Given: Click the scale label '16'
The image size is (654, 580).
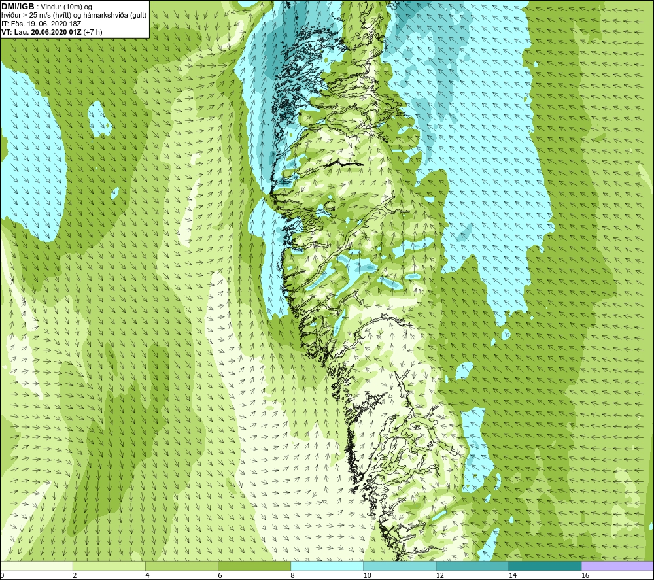Looking at the screenshot, I should tap(585, 576).
